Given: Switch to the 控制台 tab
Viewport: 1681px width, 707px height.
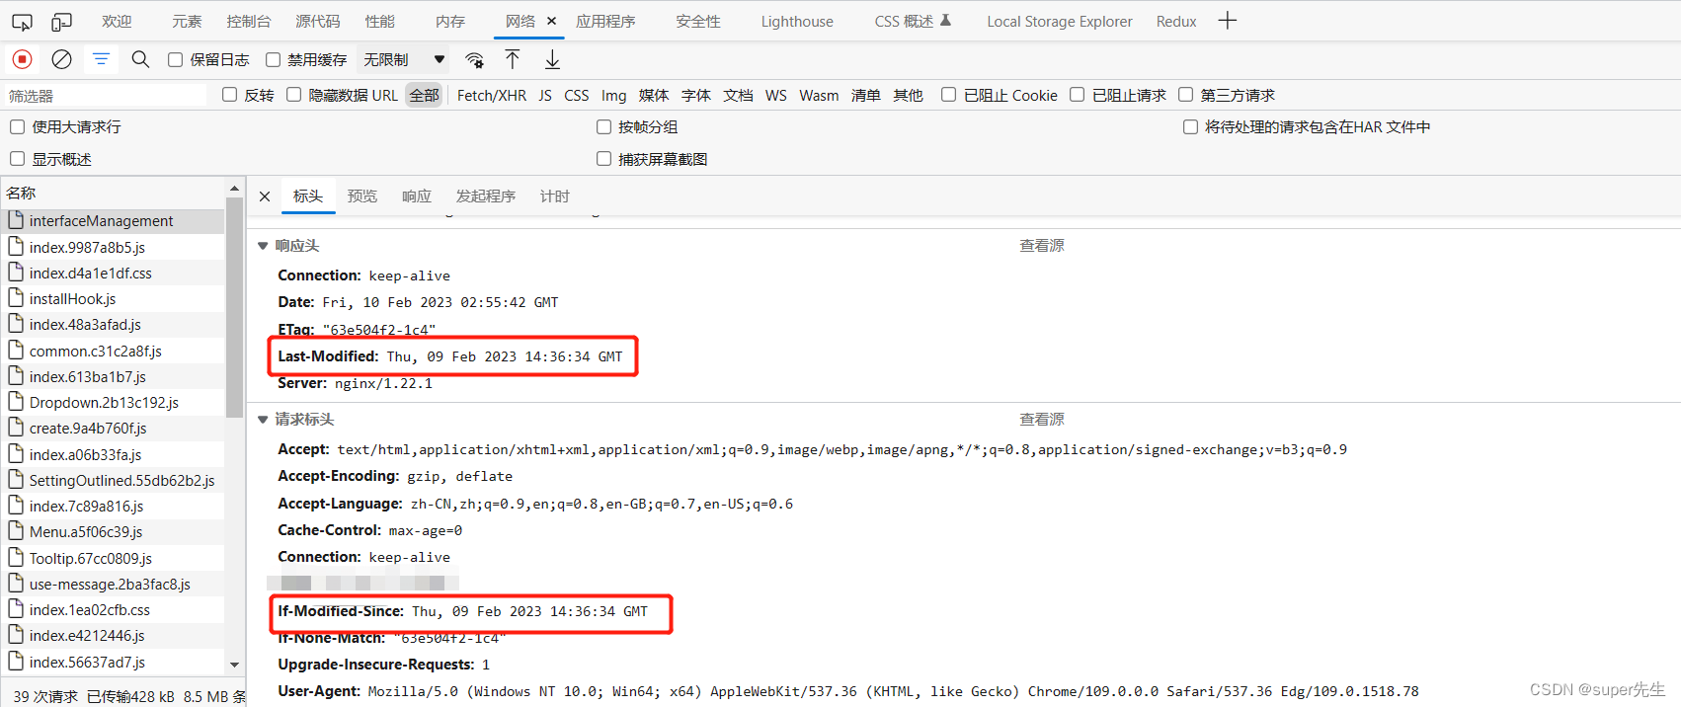Looking at the screenshot, I should 248,21.
